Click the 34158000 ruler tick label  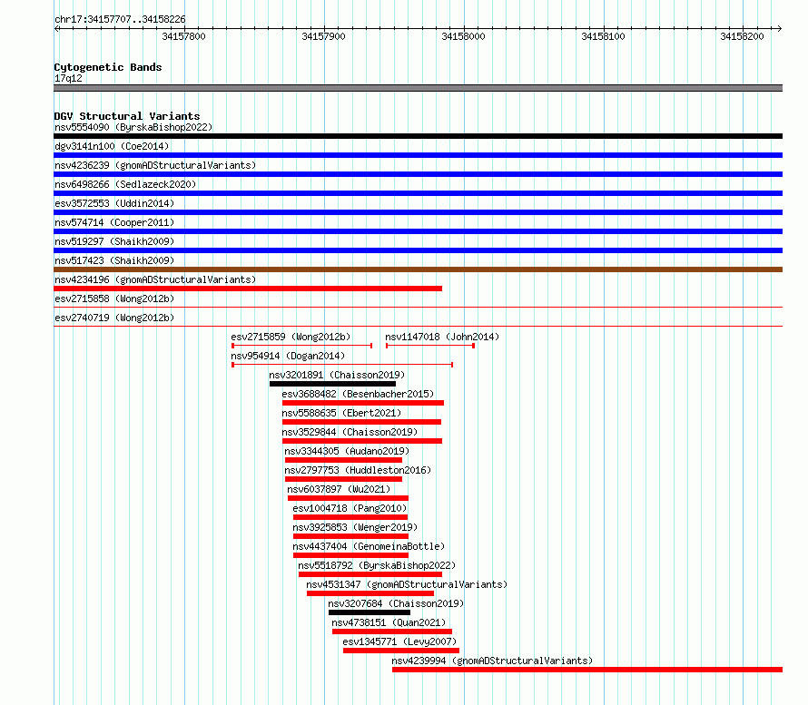(x=463, y=36)
